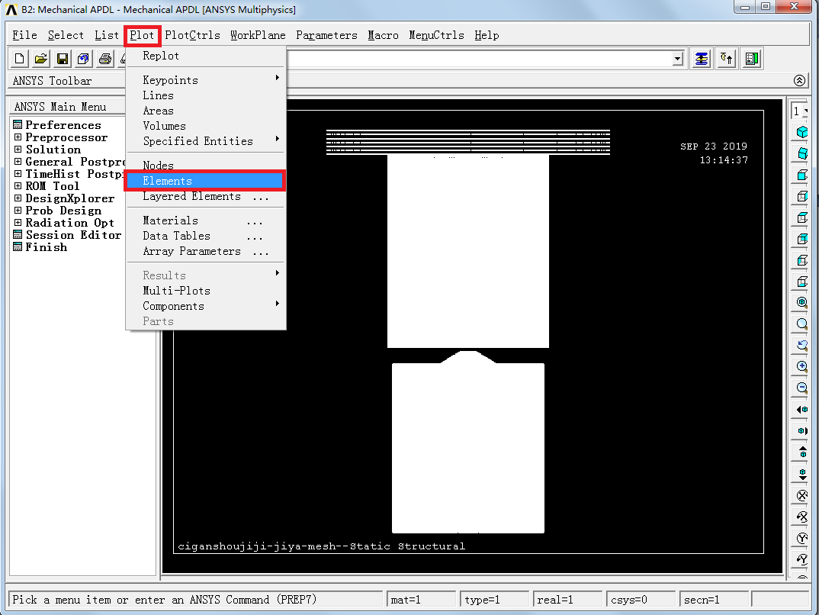Set Isometric View from view toolbar
Image resolution: width=819 pixels, height=615 pixels.
pyautogui.click(x=801, y=132)
